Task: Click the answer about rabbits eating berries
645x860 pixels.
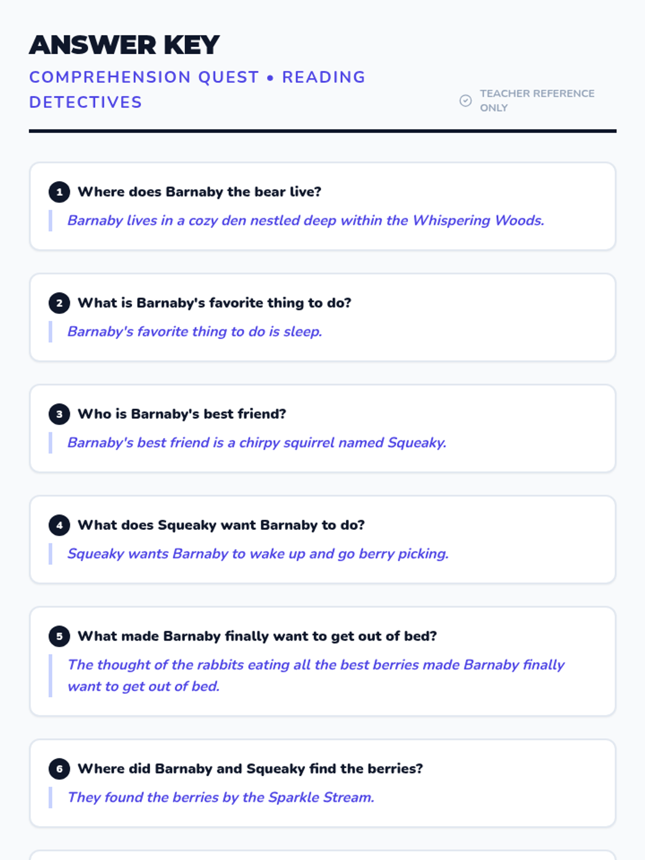Action: click(316, 676)
